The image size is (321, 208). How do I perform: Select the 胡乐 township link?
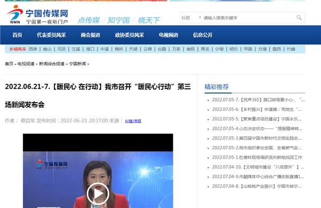tap(234, 49)
